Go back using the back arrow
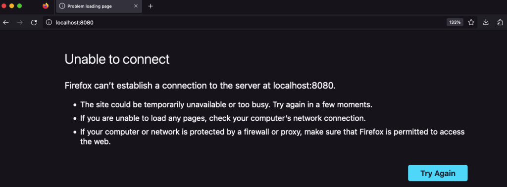This screenshot has height=187, width=507. coord(5,22)
